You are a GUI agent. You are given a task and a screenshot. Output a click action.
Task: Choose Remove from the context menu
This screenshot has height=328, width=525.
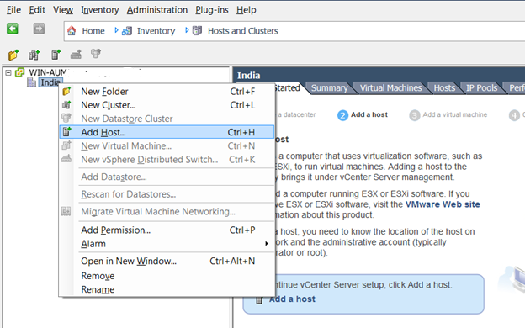(167, 276)
